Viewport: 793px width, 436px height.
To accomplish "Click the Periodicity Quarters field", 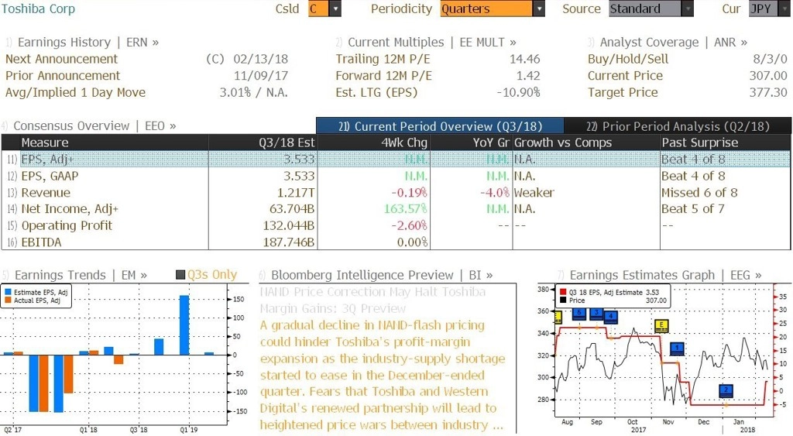I will (x=486, y=9).
